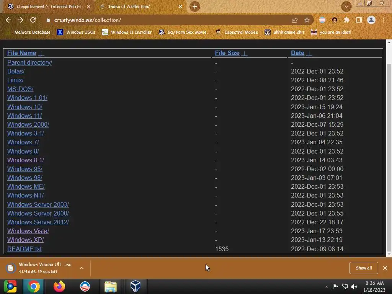Switch to Index of /collection/ tab
The height and width of the screenshot is (294, 392).
141,7
